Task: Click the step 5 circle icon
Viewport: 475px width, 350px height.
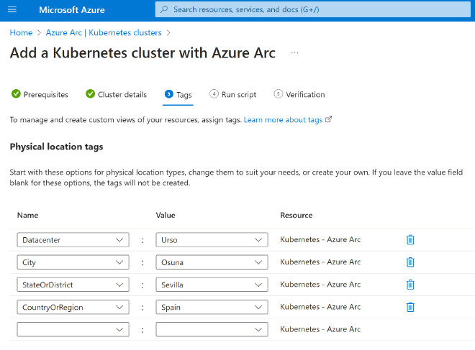Action: [278, 93]
